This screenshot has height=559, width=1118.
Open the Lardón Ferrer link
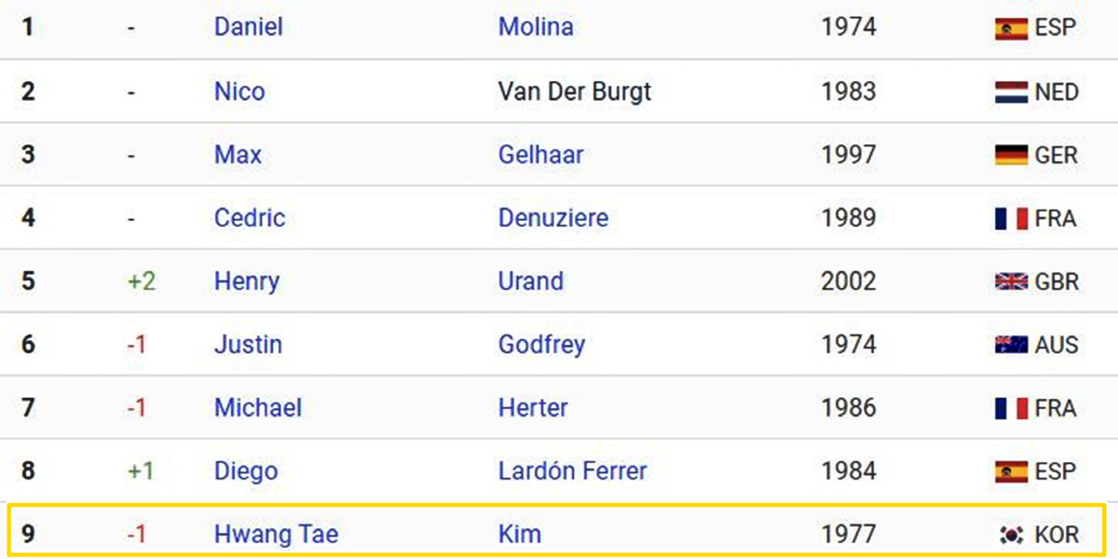(x=573, y=471)
